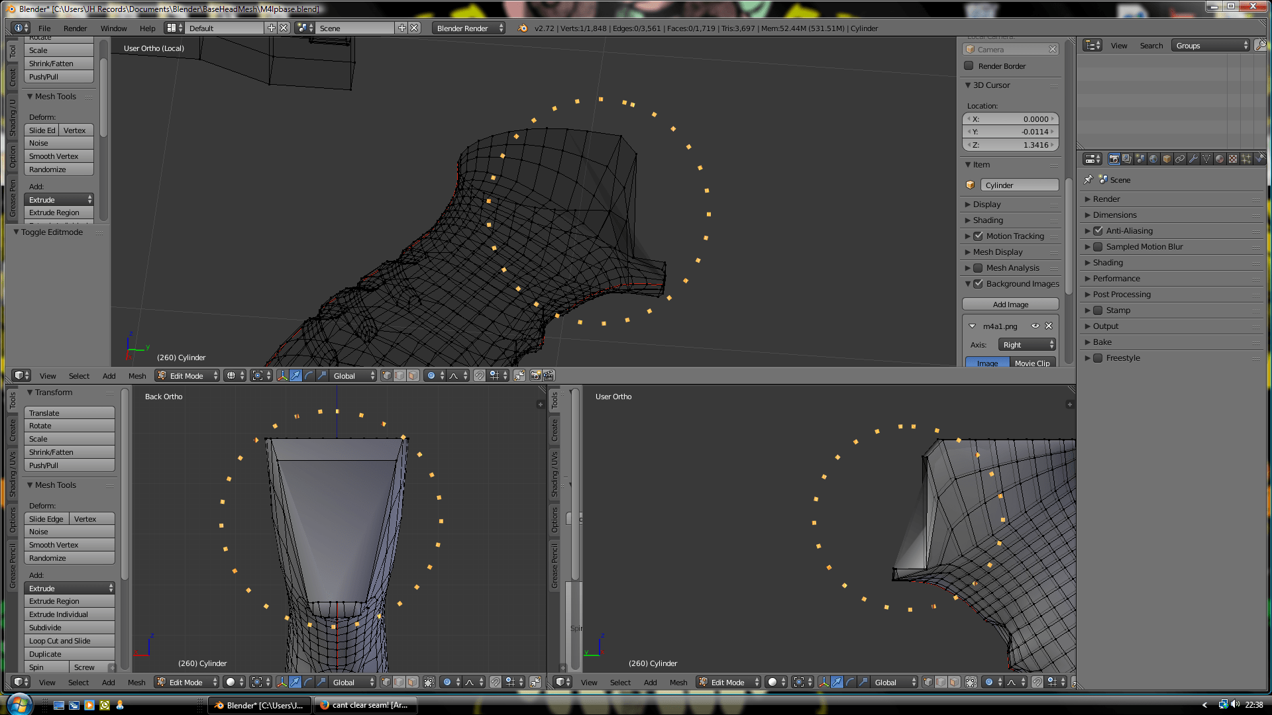1272x715 pixels.
Task: Enable the Mesh Analysis checkbox
Action: click(x=979, y=268)
